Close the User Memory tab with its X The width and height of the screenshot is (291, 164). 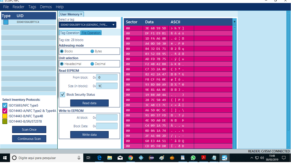81,14
